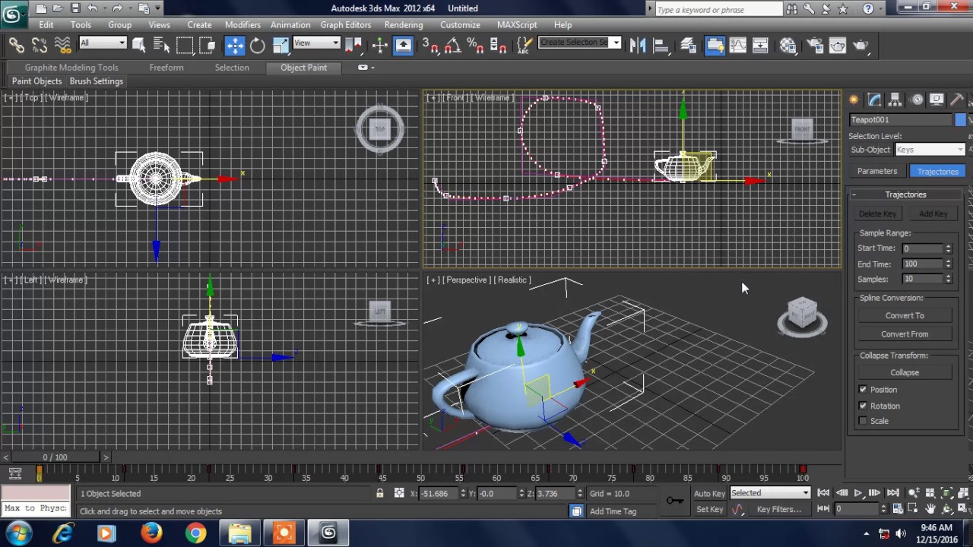The image size is (973, 547).
Task: Open the Sub-Object 'Keys' dropdown
Action: (930, 150)
